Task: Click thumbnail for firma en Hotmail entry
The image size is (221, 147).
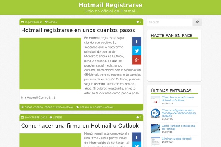Action: point(155,99)
